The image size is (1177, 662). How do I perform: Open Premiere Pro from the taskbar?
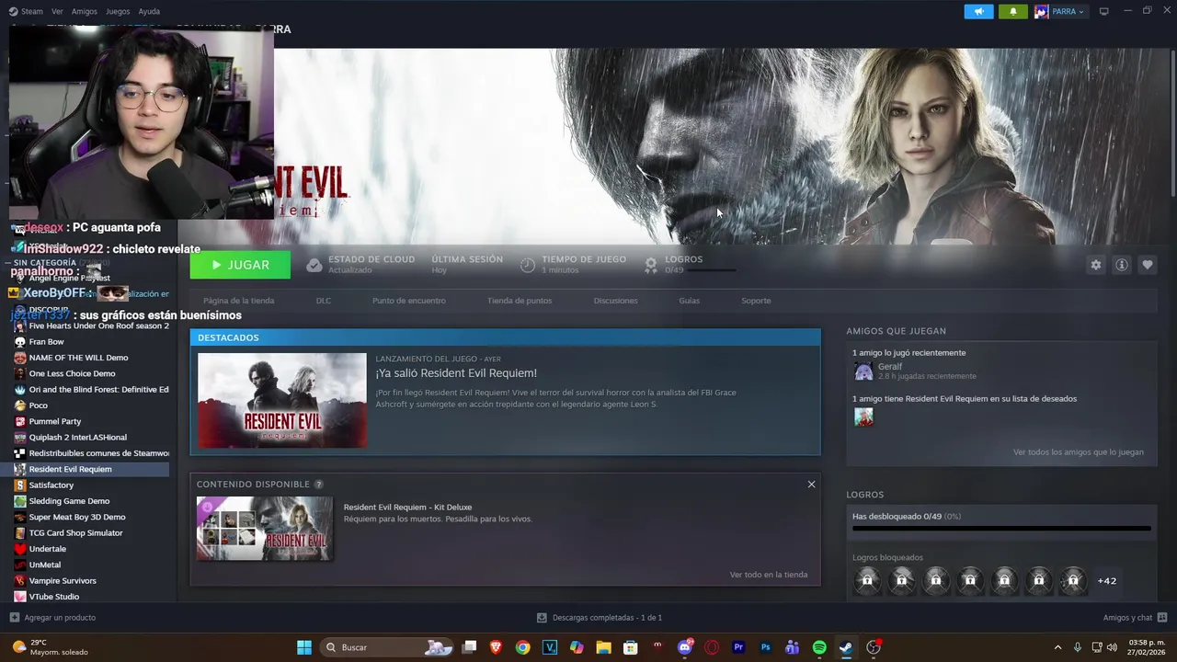point(738,647)
